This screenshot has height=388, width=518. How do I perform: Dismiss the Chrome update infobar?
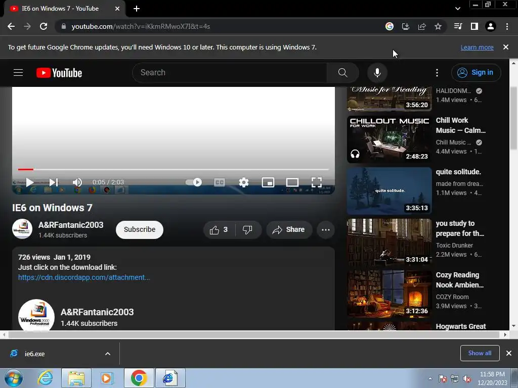tap(505, 47)
